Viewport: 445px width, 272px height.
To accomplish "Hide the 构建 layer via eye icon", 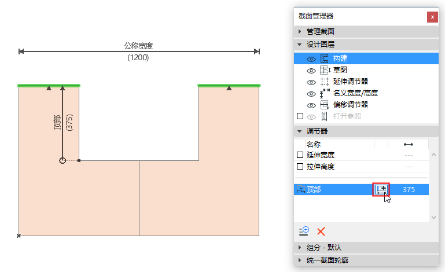I will point(311,59).
